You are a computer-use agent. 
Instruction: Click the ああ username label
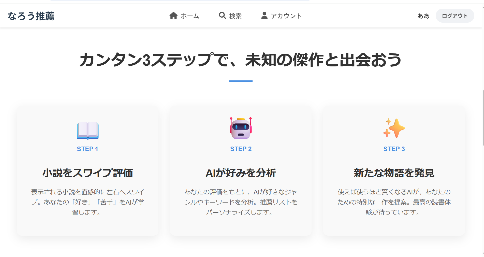coord(423,16)
